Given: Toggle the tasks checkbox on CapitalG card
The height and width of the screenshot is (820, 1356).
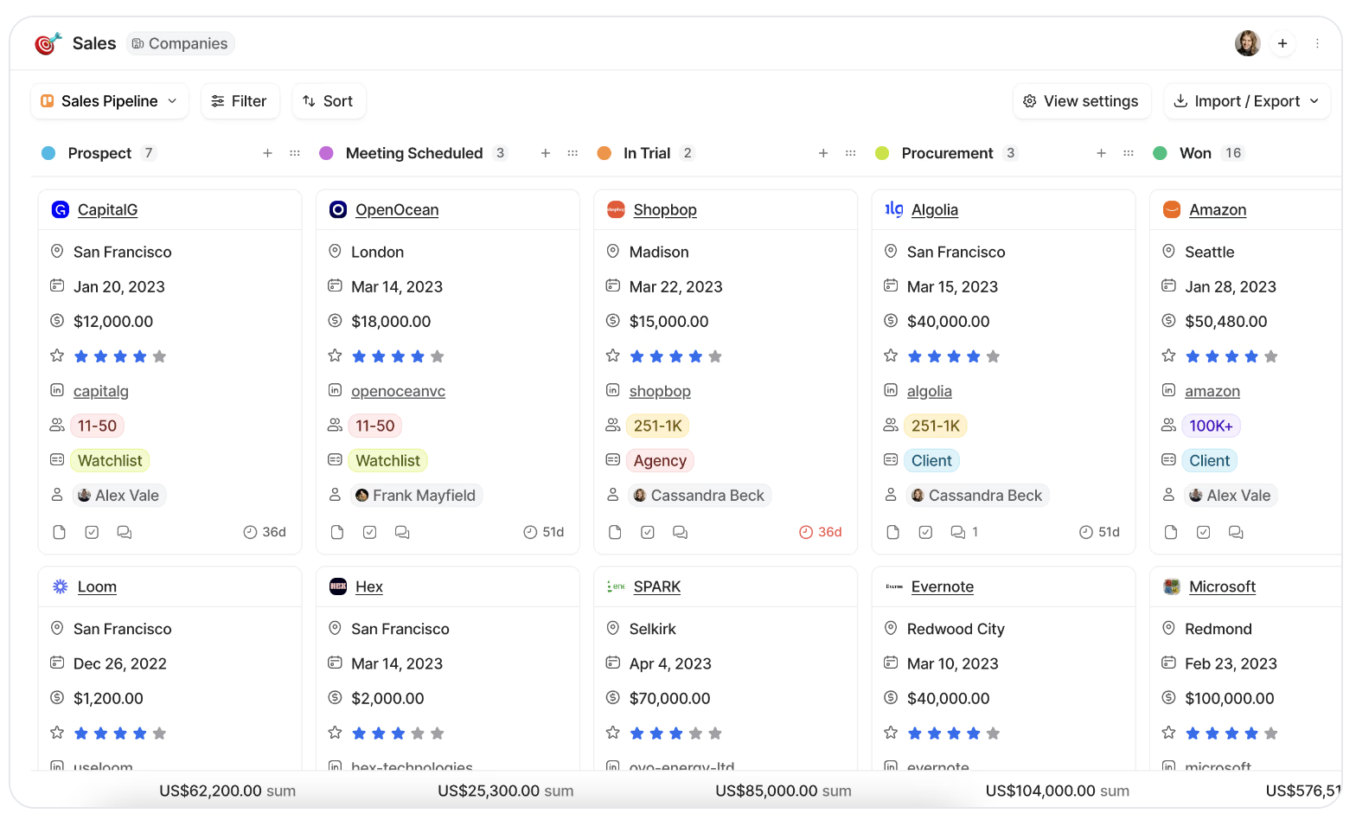Looking at the screenshot, I should pos(92,532).
